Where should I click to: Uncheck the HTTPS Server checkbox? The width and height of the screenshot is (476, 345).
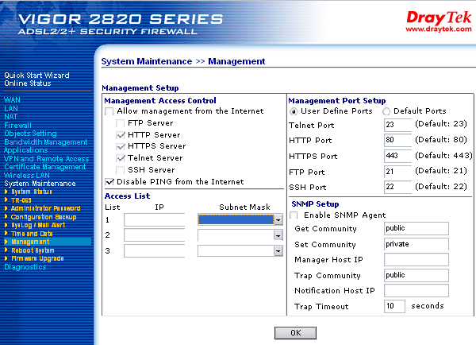tap(121, 146)
